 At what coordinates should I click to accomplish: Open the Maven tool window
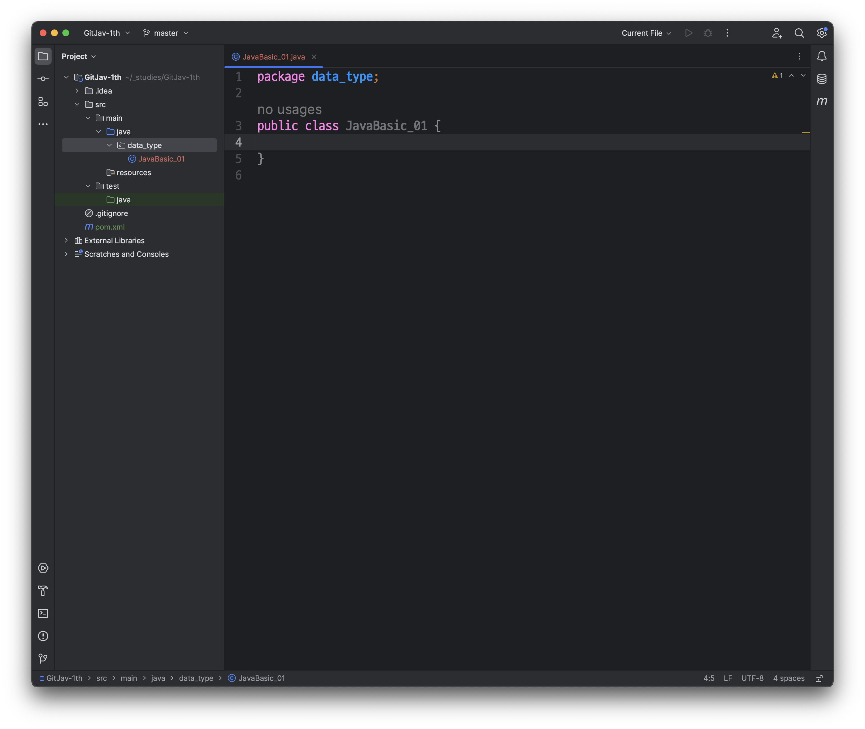click(x=822, y=102)
